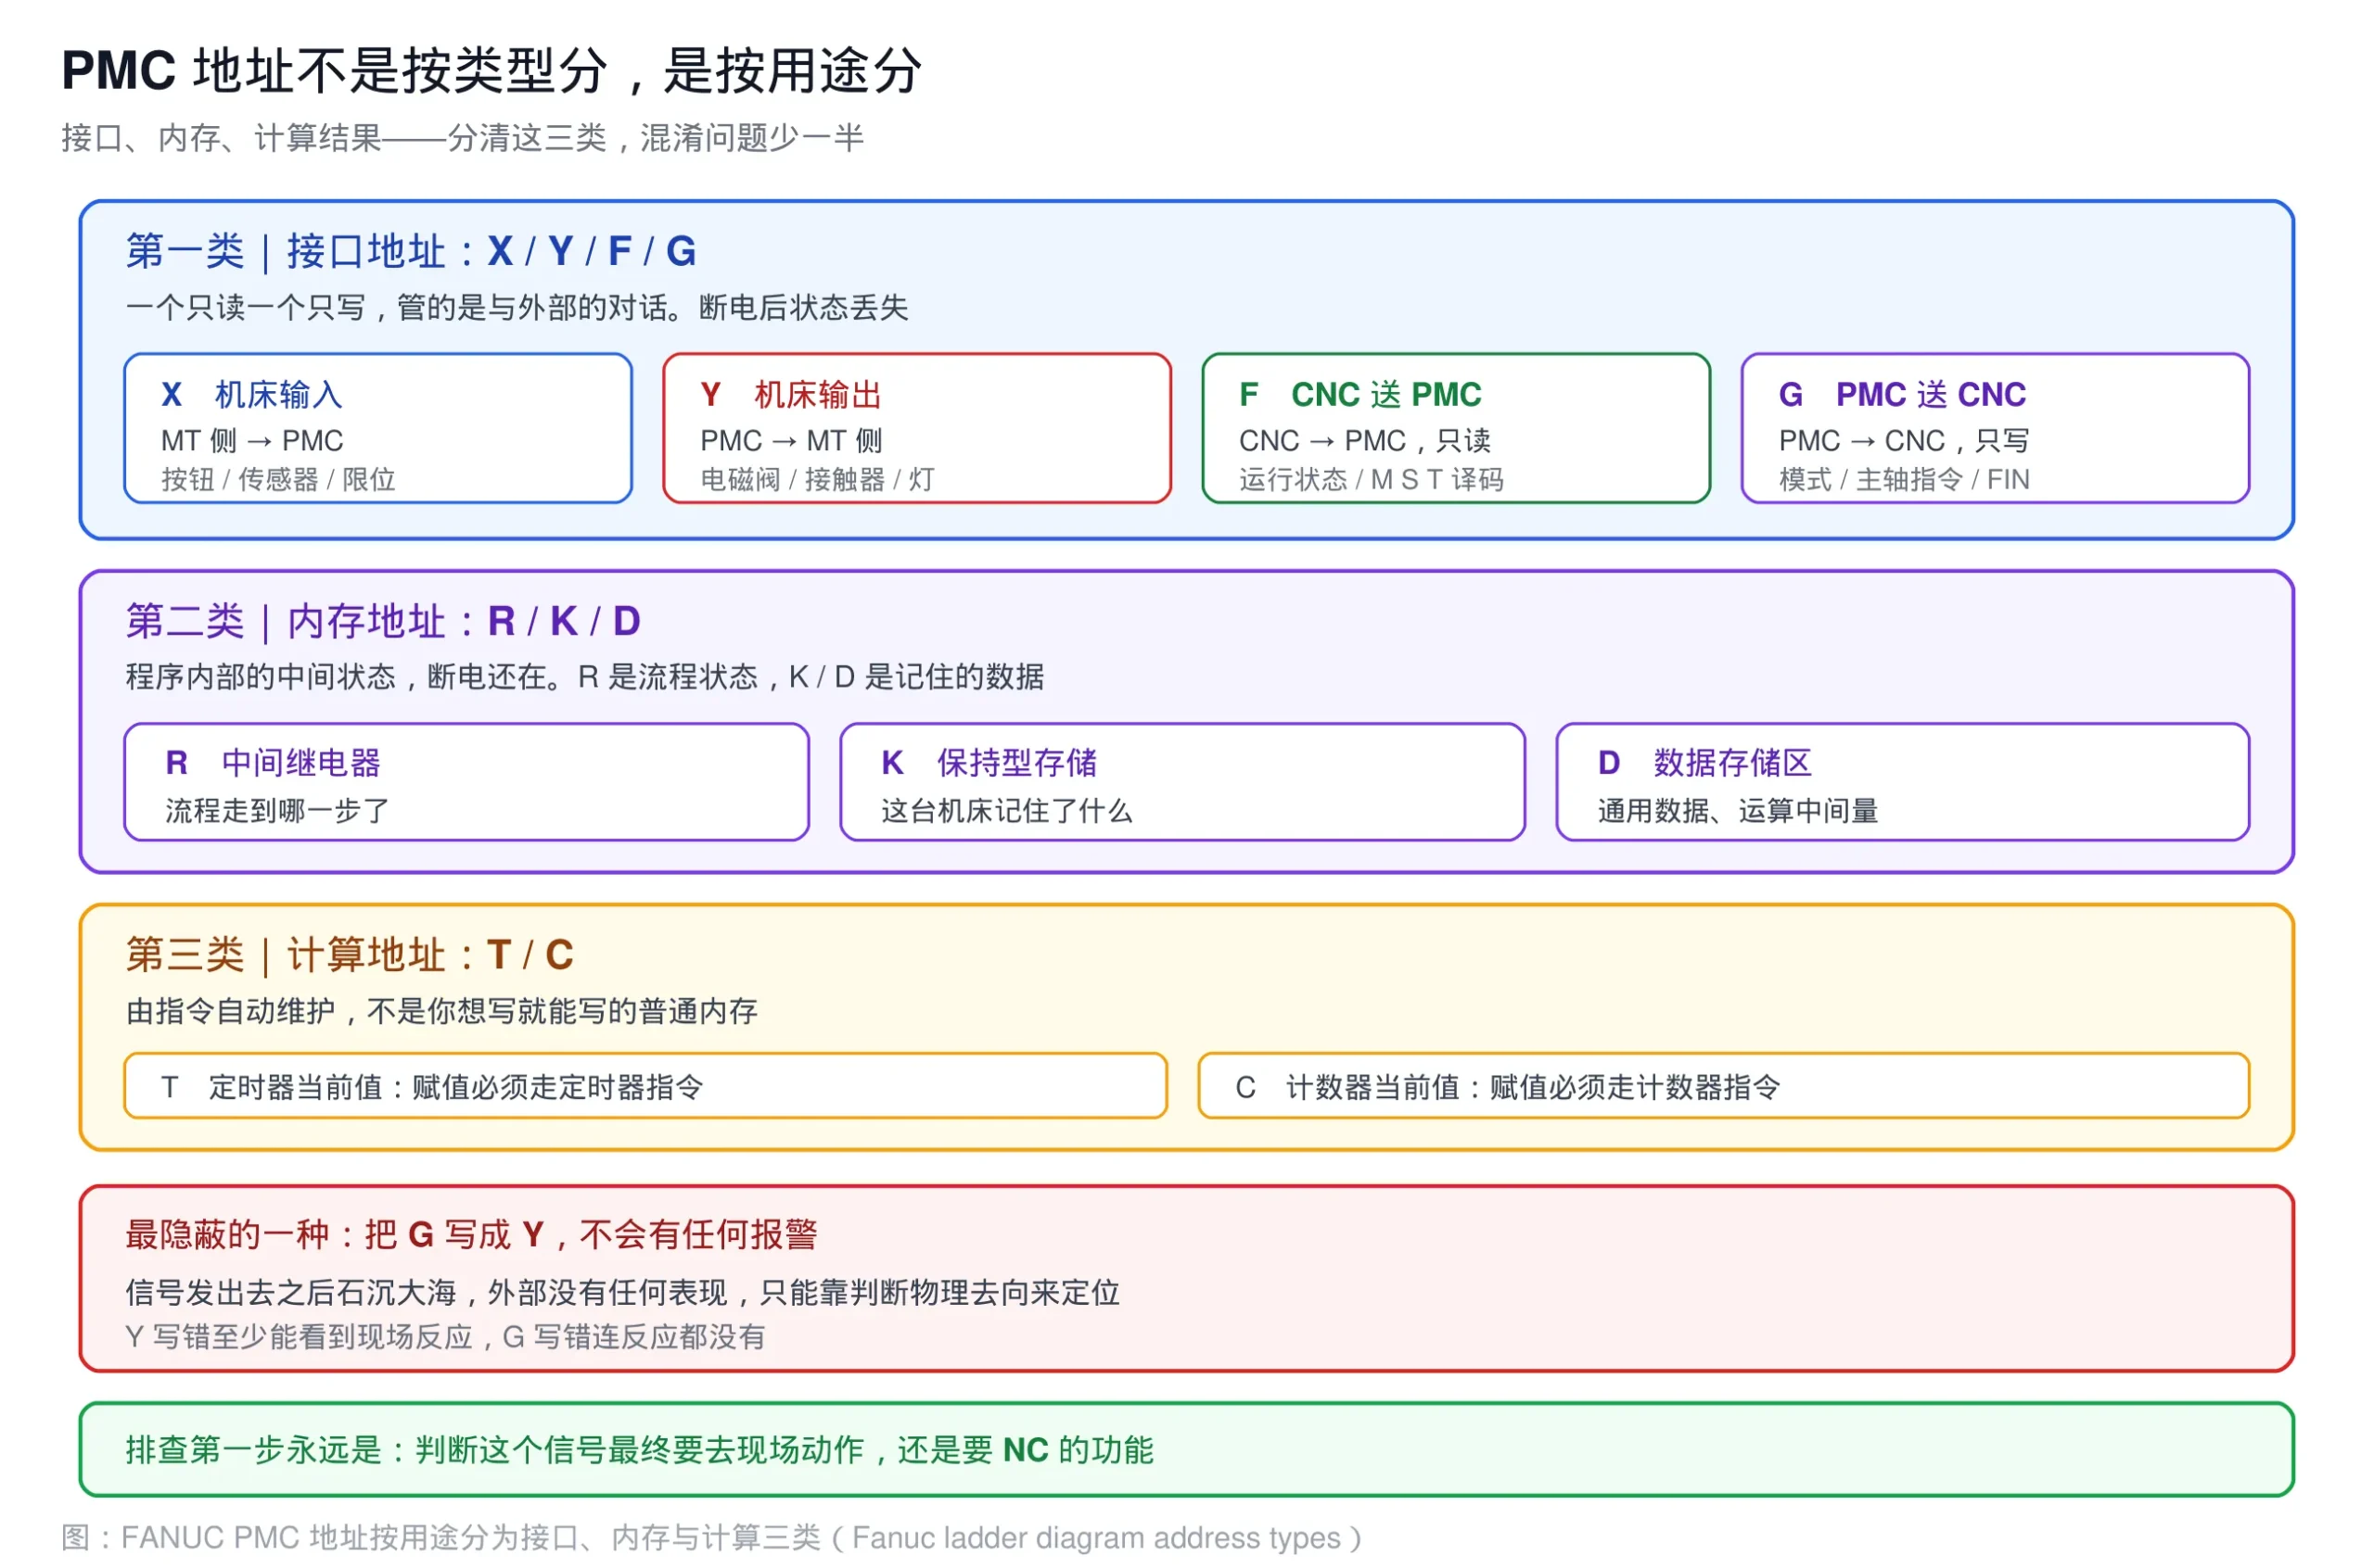Screen dimensions: 2374x1568
Task: Select the 'K 保持型存储' card title
Action: click(x=989, y=764)
